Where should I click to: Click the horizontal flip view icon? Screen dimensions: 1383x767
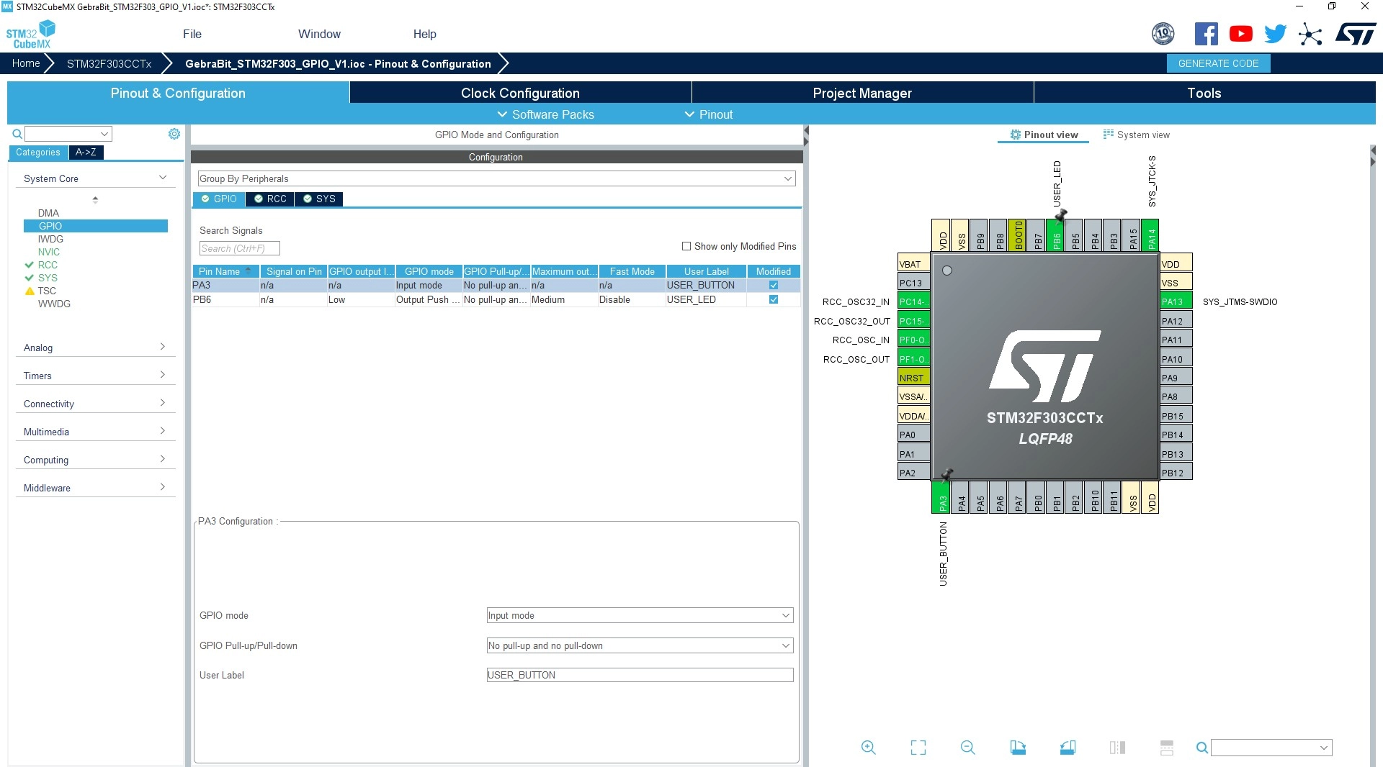(1117, 748)
